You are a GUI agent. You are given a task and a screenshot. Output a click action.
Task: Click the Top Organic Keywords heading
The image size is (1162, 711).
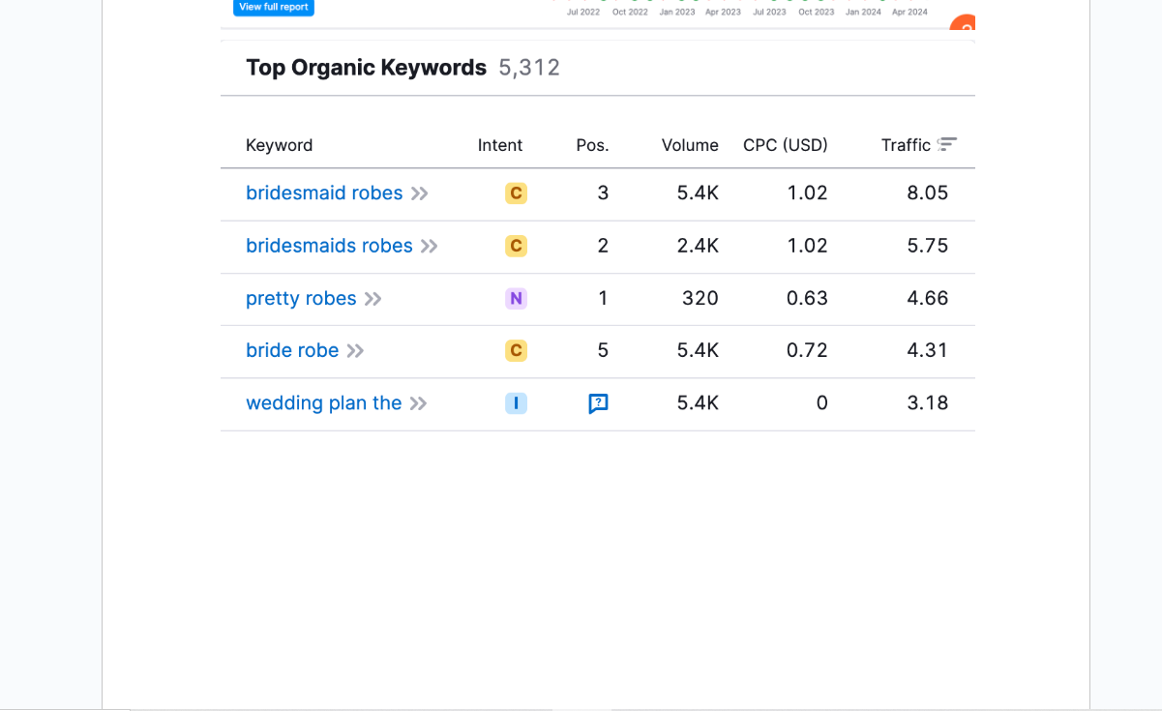367,68
